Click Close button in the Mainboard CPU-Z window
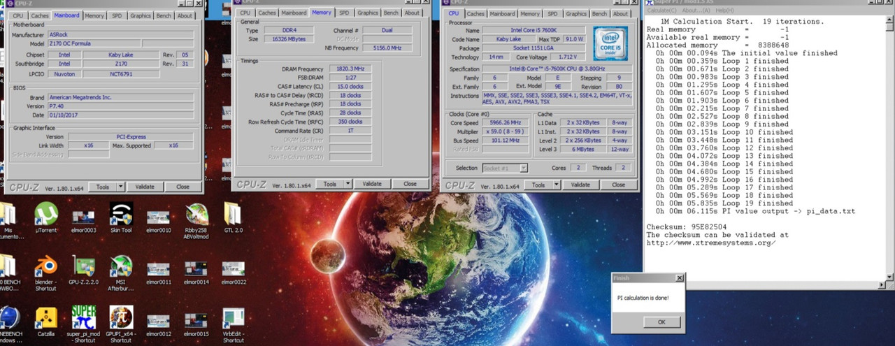895x346 pixels. [x=182, y=187]
